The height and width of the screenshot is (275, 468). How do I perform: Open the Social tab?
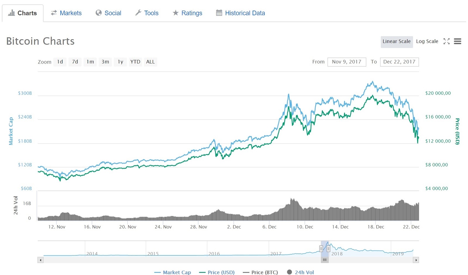click(109, 13)
